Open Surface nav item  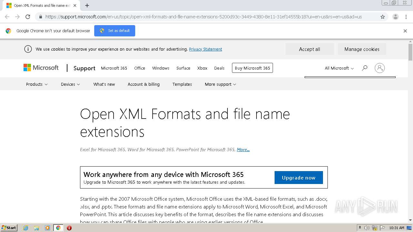click(183, 68)
